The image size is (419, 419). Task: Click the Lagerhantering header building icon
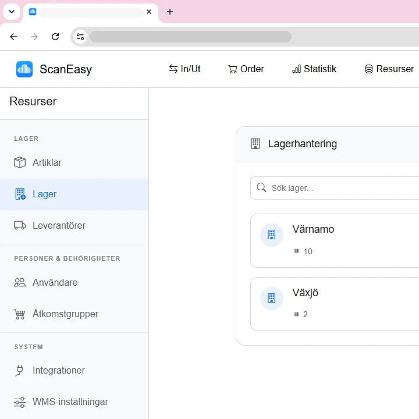pos(255,144)
